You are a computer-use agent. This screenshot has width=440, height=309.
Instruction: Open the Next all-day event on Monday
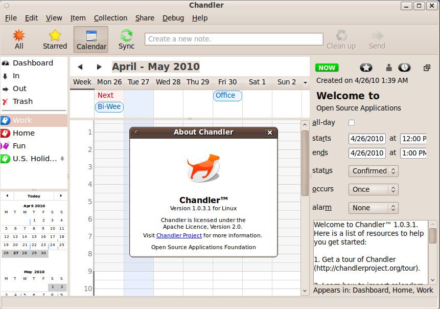tap(109, 96)
